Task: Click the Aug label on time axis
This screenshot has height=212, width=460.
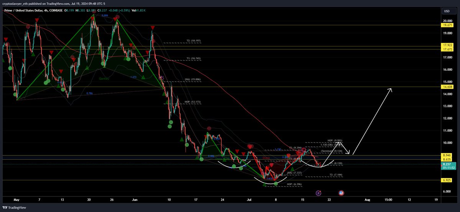Action: (x=367, y=200)
